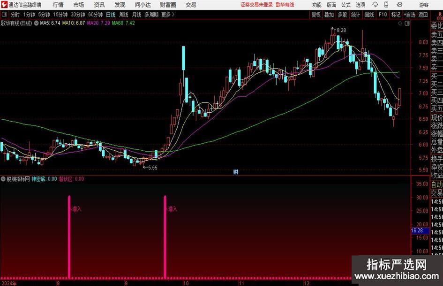
Task: Expand the 股朋指标网 sub-indicator dropdown
Action: 3,179
